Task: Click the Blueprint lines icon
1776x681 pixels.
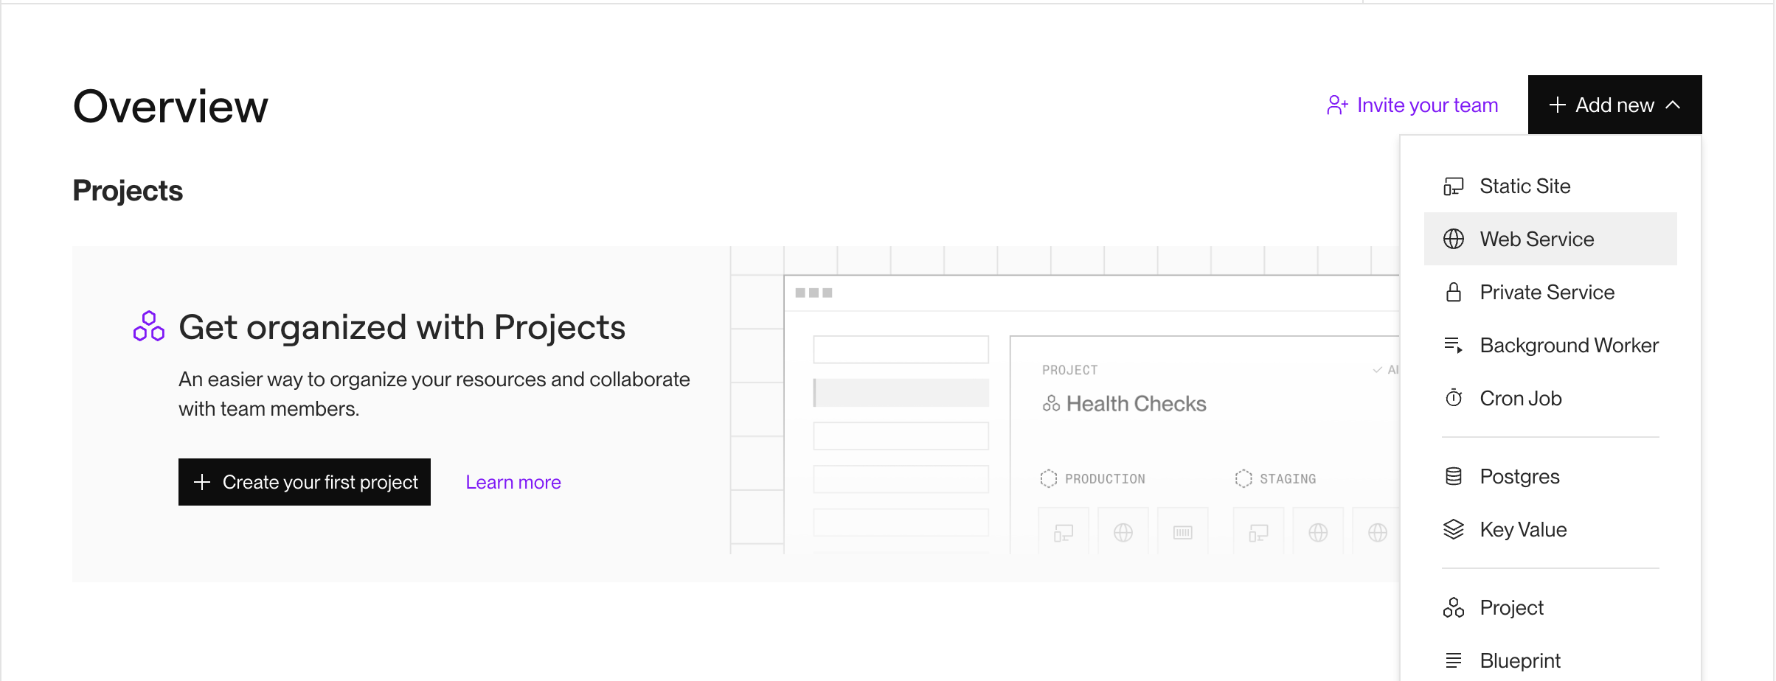Action: (x=1453, y=660)
